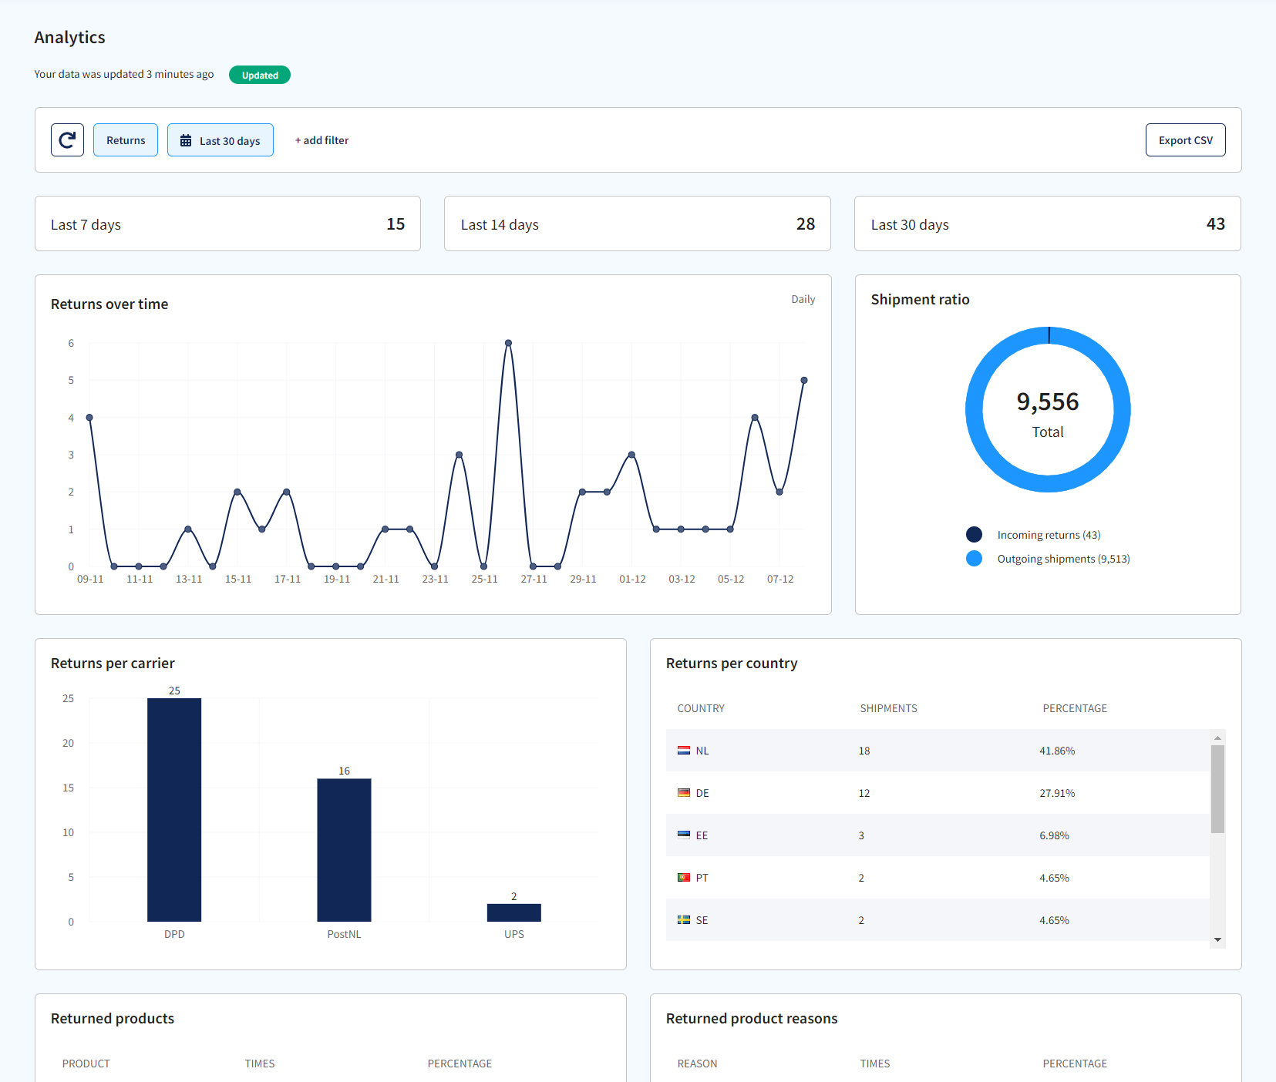Click the NL flag icon
Image resolution: width=1276 pixels, height=1082 pixels.
tap(684, 750)
